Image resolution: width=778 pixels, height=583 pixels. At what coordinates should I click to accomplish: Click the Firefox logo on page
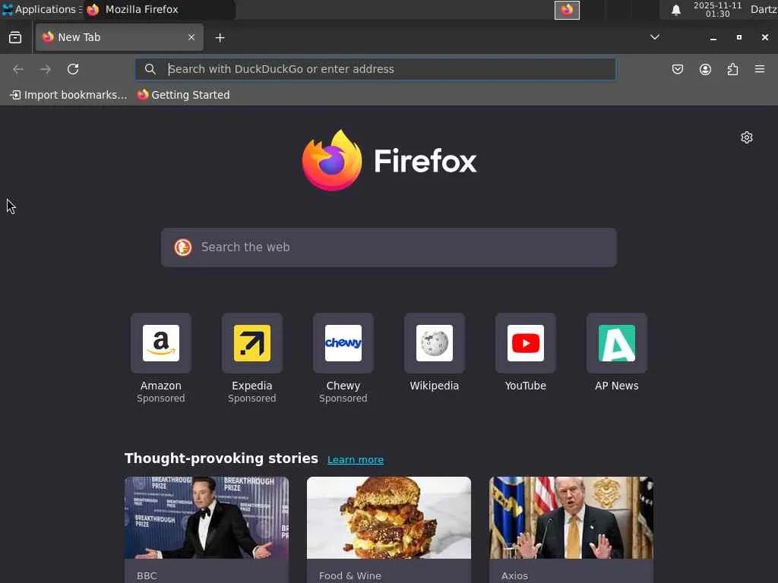[x=389, y=160]
